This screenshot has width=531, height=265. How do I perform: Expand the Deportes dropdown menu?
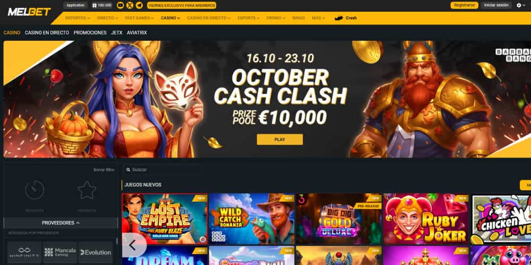(x=78, y=18)
